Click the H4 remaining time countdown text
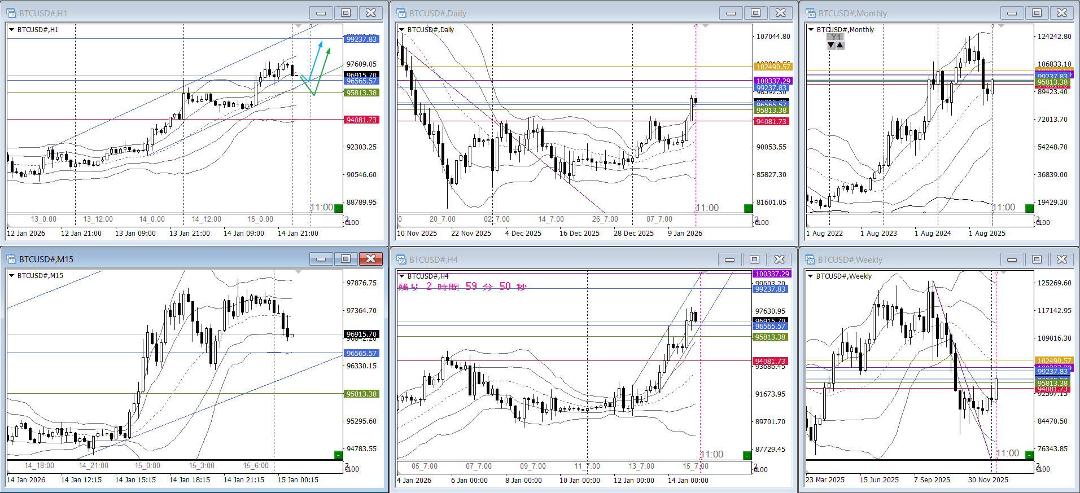The image size is (1080, 493). click(x=462, y=287)
